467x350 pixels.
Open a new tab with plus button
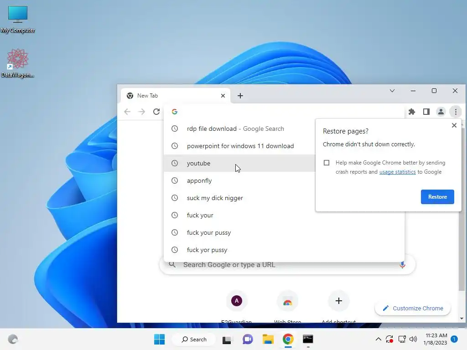(x=240, y=96)
